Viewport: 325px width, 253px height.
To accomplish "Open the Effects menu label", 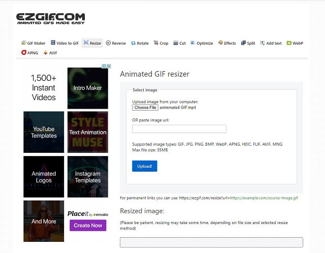I will [230, 43].
